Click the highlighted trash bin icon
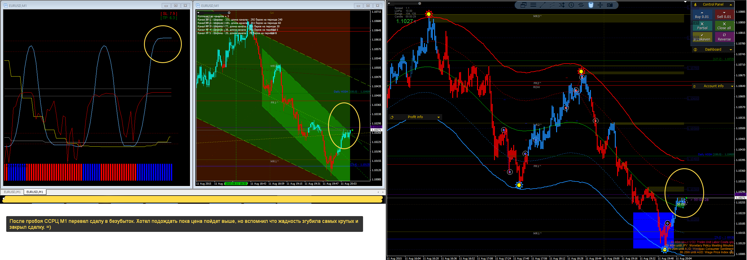 pyautogui.click(x=591, y=5)
